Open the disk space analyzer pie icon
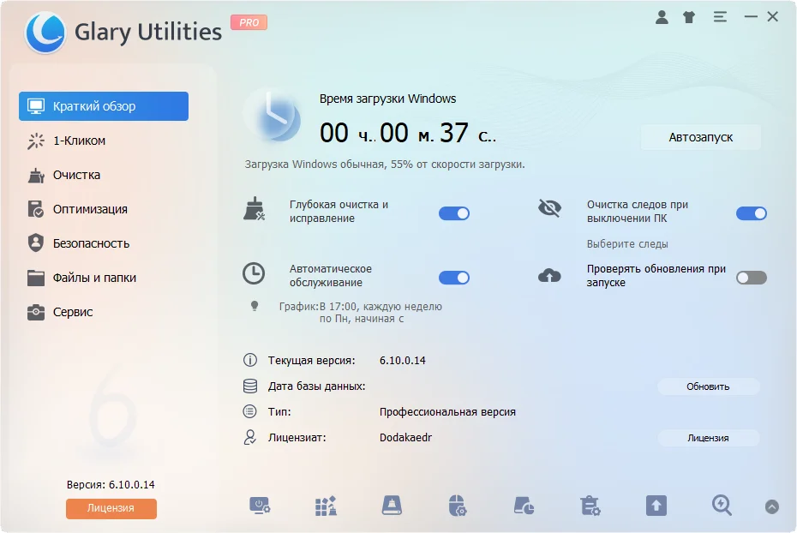 (524, 506)
